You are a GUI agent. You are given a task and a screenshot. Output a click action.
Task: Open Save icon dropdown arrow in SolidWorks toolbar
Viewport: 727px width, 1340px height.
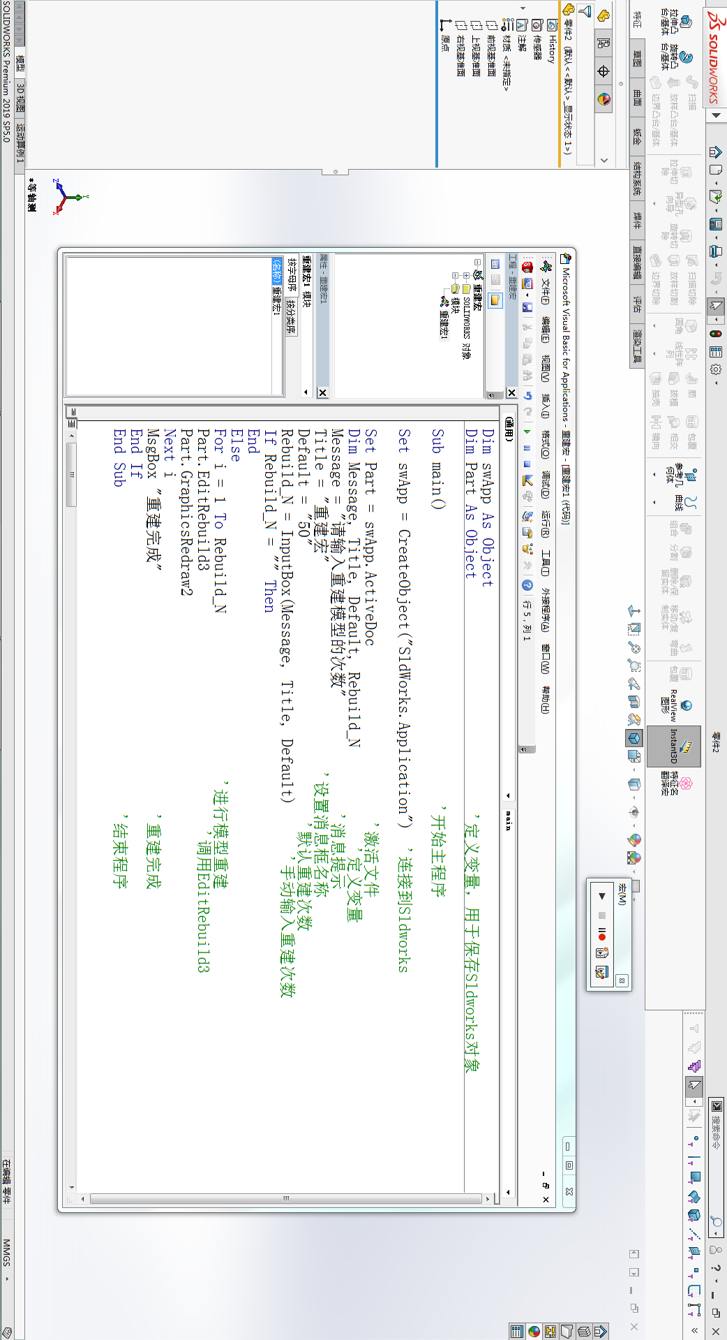point(715,237)
